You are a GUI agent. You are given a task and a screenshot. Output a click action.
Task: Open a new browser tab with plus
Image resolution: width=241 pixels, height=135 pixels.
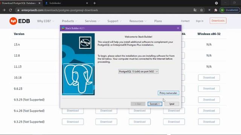point(95,3)
